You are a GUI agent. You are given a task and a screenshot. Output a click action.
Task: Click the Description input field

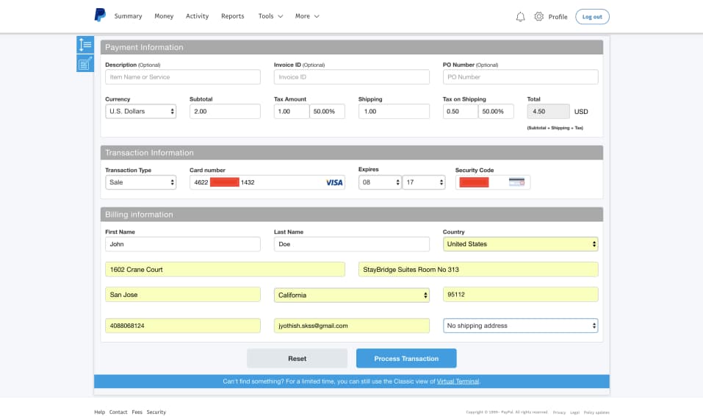point(183,77)
